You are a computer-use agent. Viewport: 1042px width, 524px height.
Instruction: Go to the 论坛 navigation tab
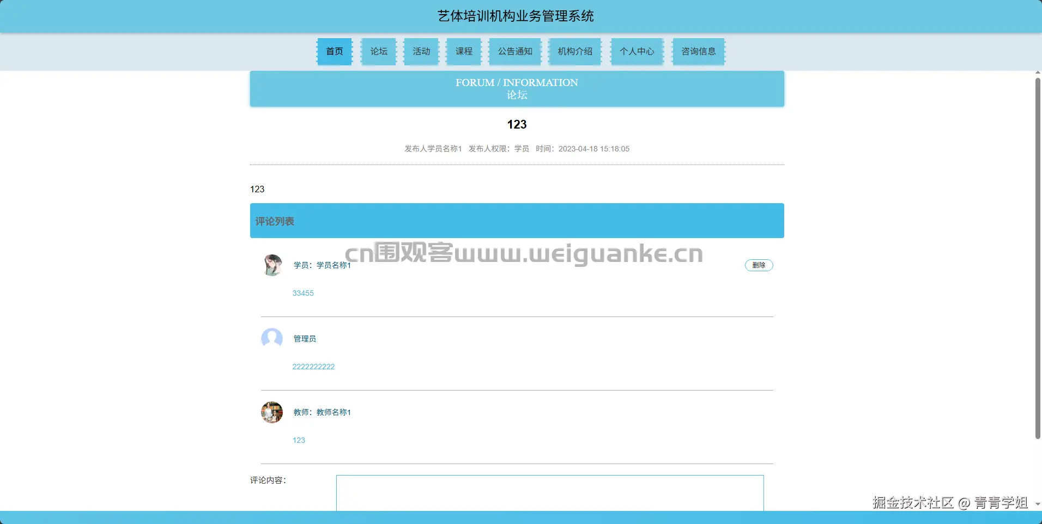pyautogui.click(x=379, y=51)
